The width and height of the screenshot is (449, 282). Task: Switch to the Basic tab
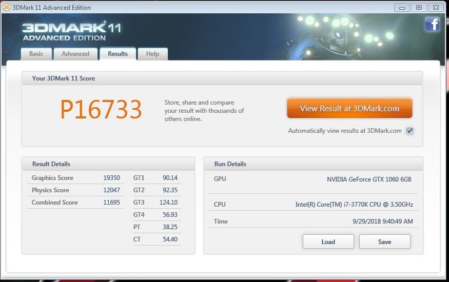click(36, 54)
